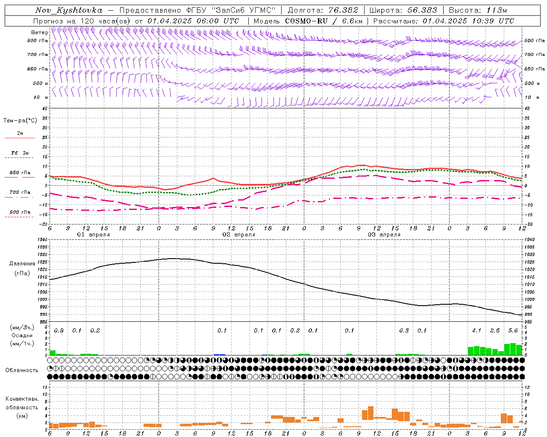547x437 pixels.
Task: Click the (мм/1ч.) precipitation unit label
Action: coord(22,343)
